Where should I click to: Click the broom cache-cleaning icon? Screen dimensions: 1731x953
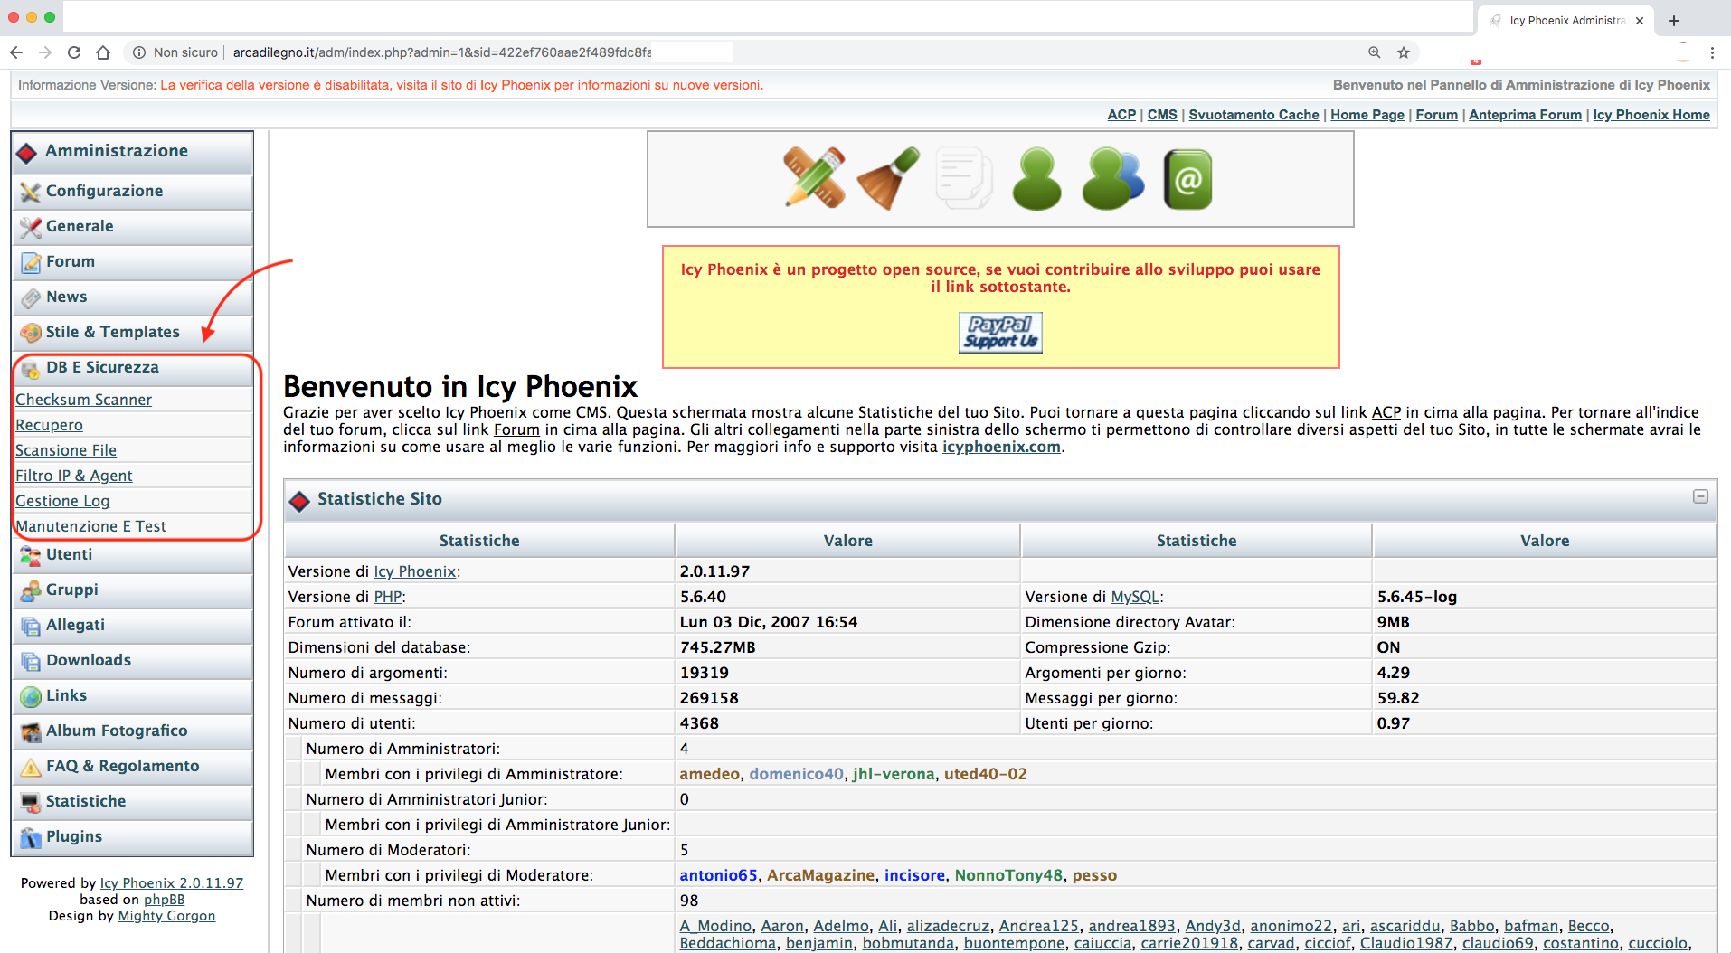click(888, 178)
